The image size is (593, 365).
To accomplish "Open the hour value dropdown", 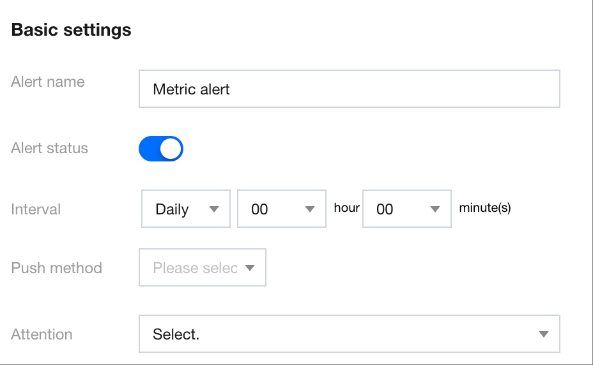I will click(281, 209).
